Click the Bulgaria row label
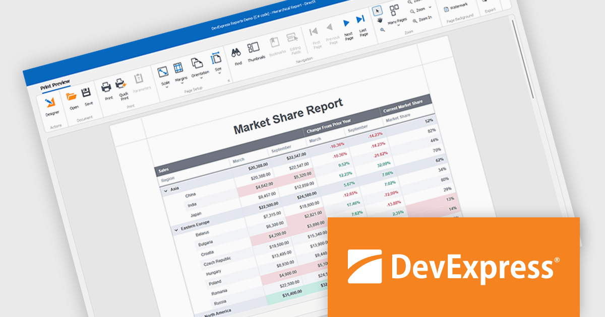The height and width of the screenshot is (317, 605). click(206, 244)
